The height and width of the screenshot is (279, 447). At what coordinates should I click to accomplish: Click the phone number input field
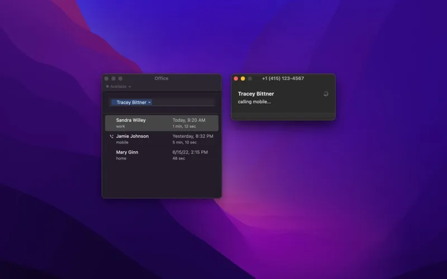[x=161, y=102]
